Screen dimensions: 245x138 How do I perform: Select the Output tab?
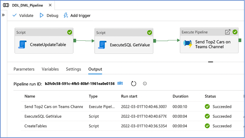pyautogui.click(x=95, y=69)
